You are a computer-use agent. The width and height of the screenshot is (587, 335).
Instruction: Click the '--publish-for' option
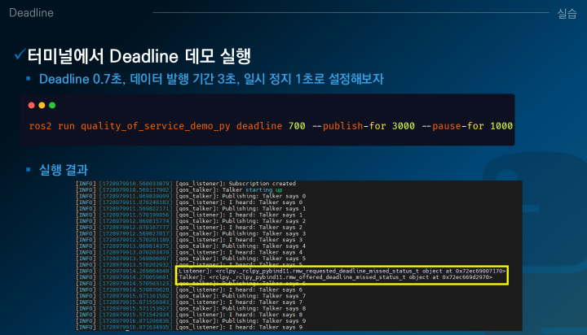tap(349, 126)
